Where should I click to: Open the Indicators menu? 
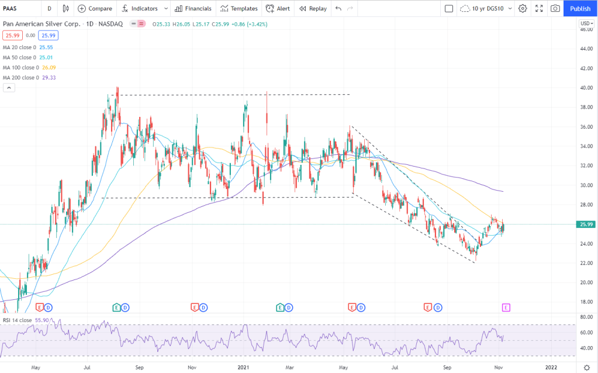[x=139, y=9]
